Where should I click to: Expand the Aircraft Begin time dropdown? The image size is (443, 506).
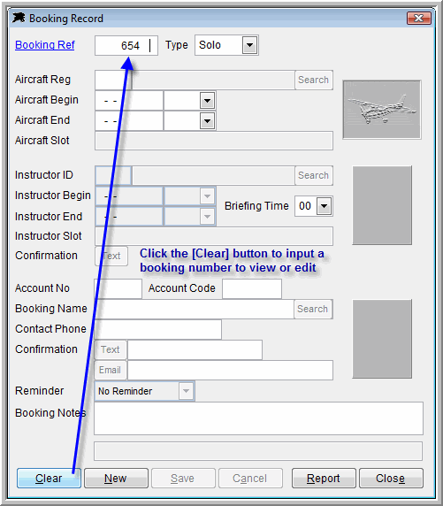pos(207,101)
